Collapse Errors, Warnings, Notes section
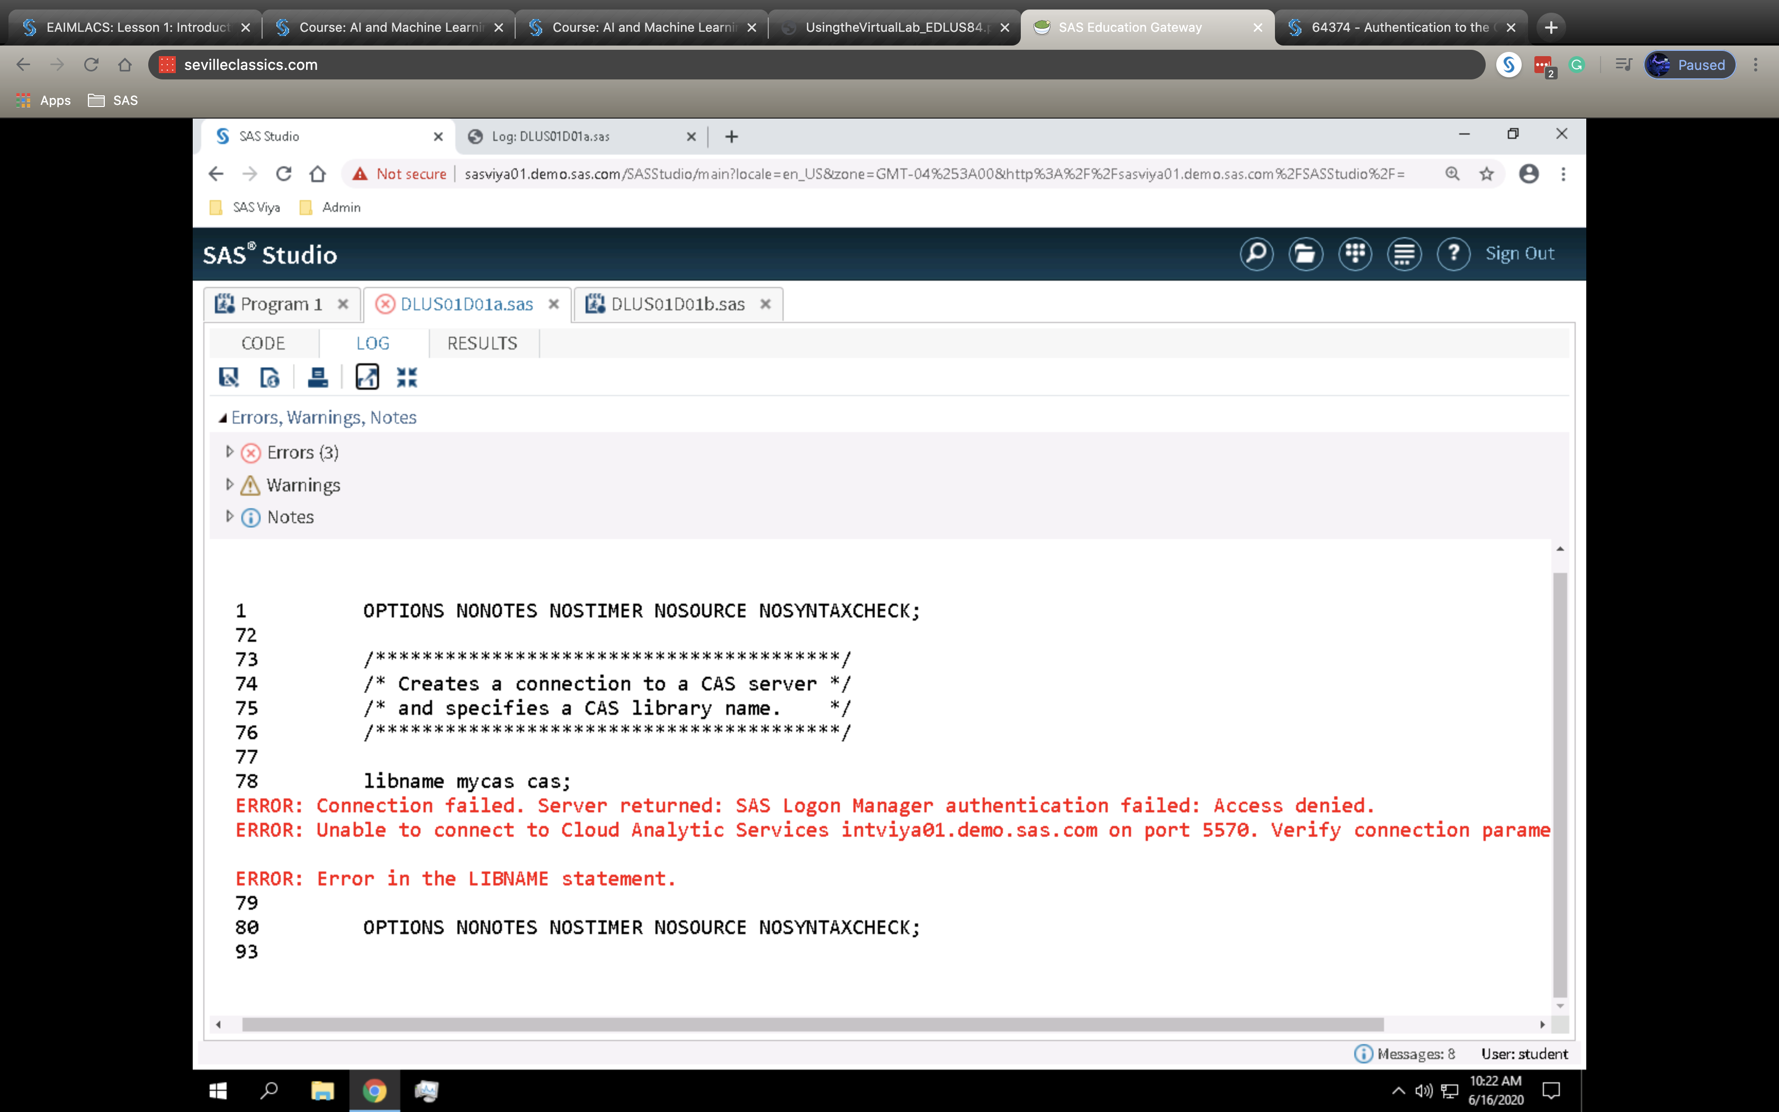The height and width of the screenshot is (1112, 1779). [222, 418]
